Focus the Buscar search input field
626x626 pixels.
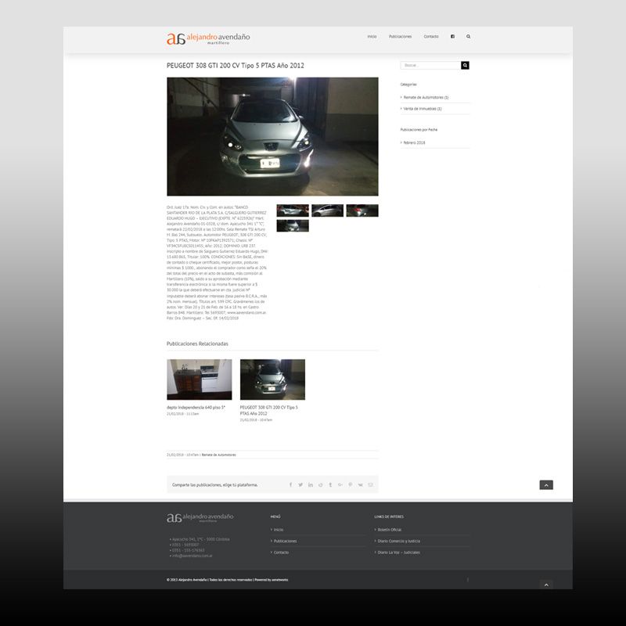tap(430, 65)
